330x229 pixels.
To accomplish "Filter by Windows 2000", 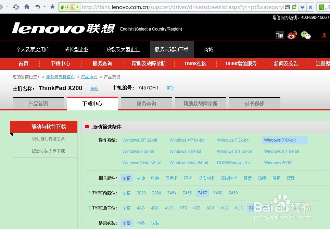I will coord(278,163).
